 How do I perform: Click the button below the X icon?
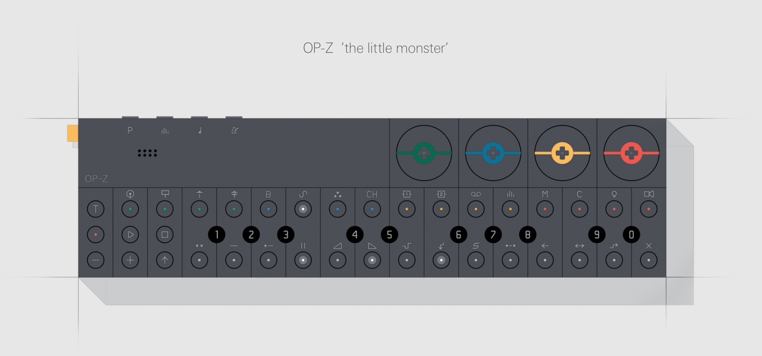pyautogui.click(x=649, y=260)
